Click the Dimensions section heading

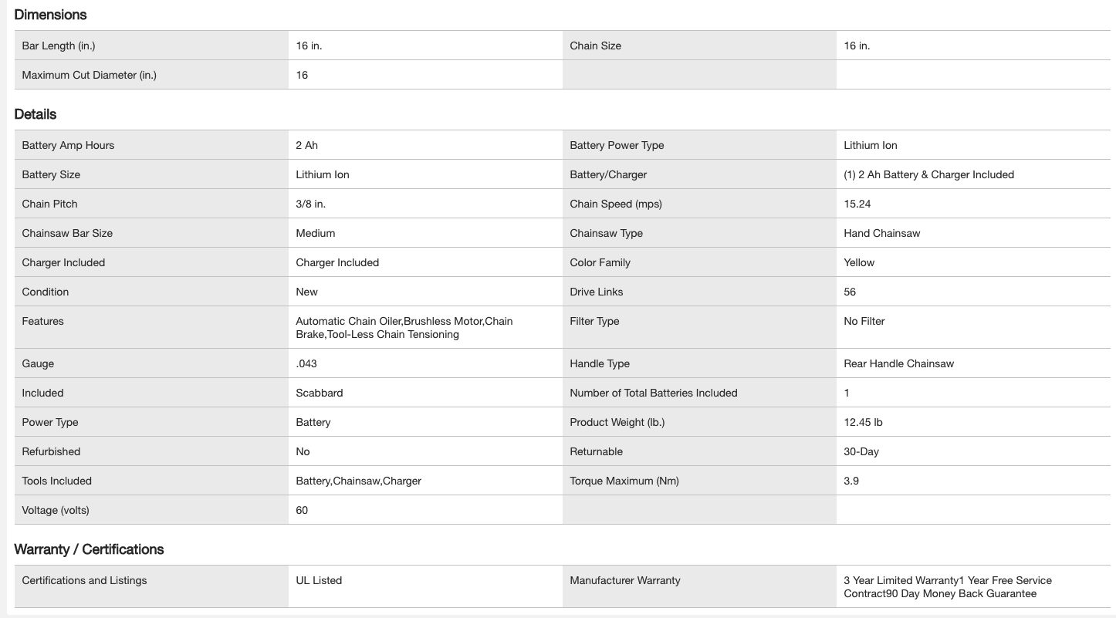pyautogui.click(x=50, y=15)
